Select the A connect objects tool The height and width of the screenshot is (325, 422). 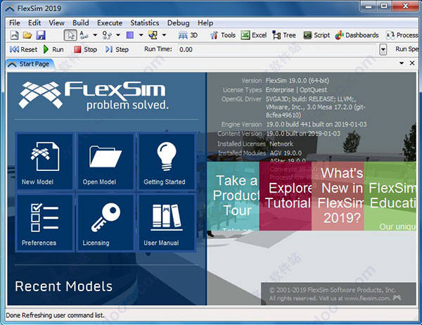[84, 35]
